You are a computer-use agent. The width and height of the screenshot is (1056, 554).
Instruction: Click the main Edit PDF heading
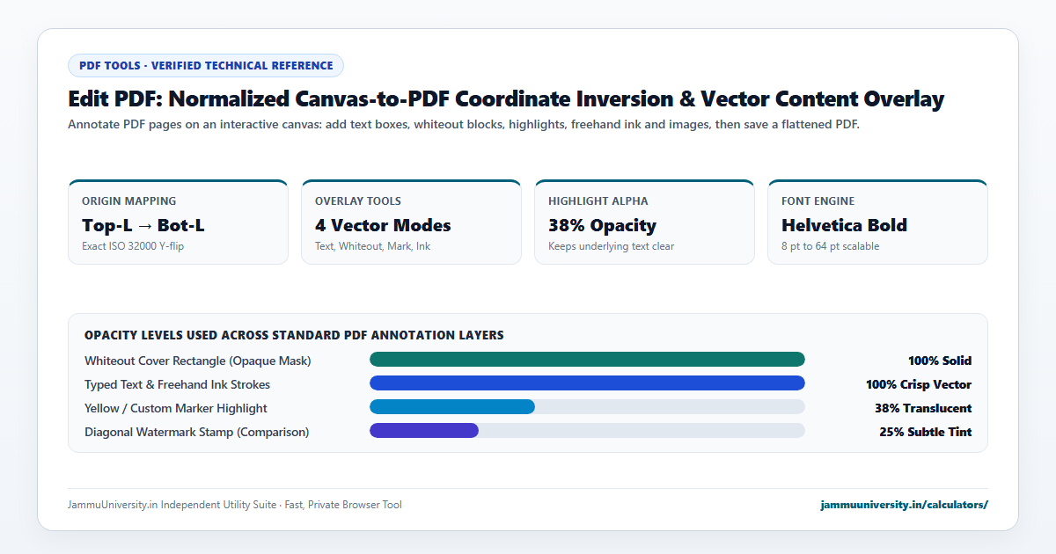[x=506, y=99]
